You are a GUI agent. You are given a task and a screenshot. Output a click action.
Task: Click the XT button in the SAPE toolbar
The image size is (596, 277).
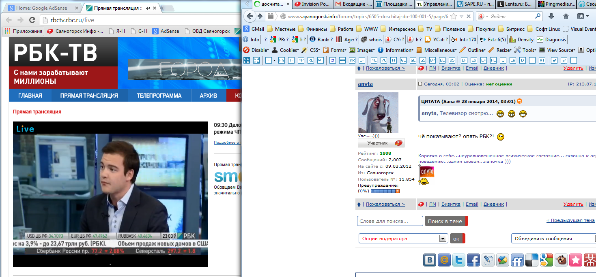542,60
